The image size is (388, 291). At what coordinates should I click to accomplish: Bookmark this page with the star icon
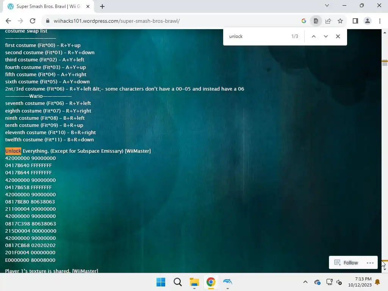(340, 21)
